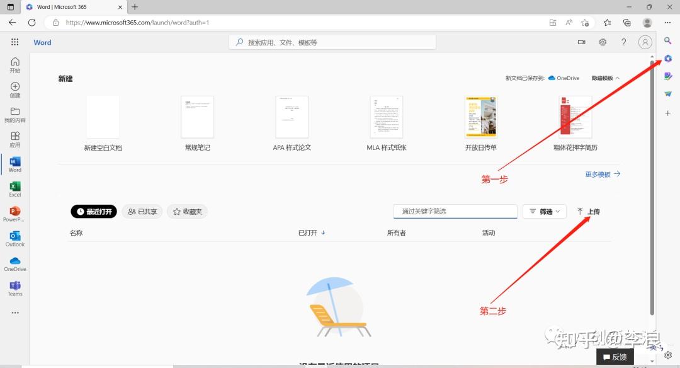Screen dimensions: 680x368
Task: Choose the MLA 样式纸张 template
Action: (387, 124)
